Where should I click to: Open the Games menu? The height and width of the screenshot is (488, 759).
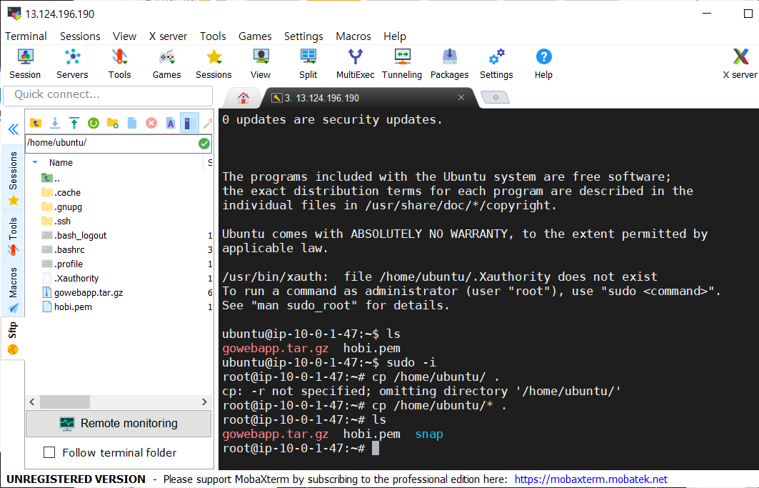(255, 36)
